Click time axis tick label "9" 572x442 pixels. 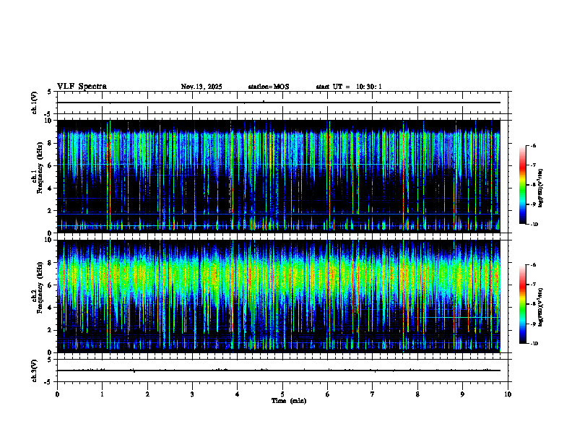(x=462, y=394)
